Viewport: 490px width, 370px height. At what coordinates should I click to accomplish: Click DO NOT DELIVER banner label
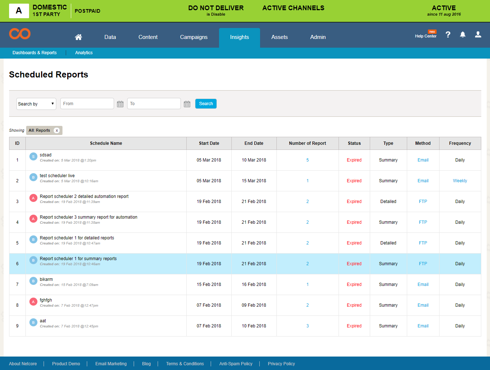(216, 8)
